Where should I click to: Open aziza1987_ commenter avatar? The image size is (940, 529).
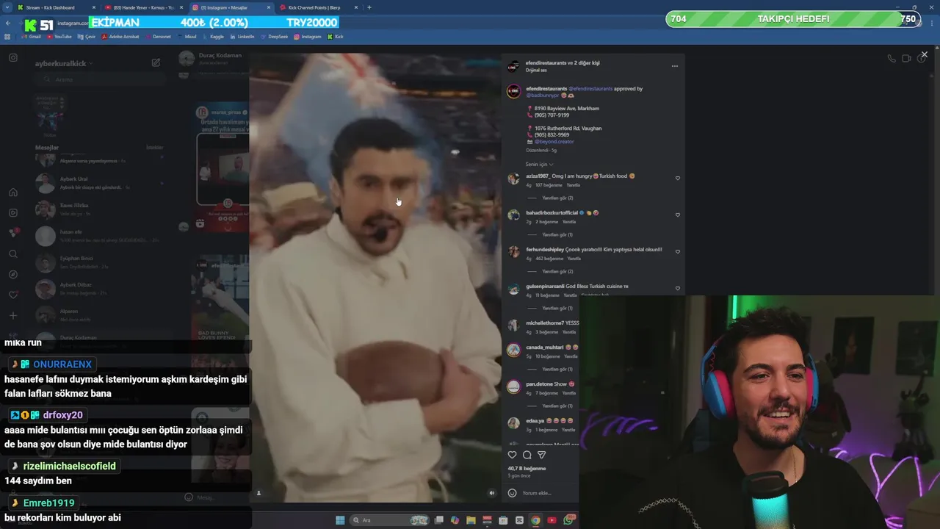(x=513, y=179)
